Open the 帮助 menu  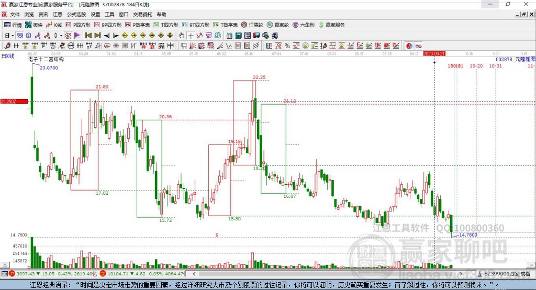point(161,14)
